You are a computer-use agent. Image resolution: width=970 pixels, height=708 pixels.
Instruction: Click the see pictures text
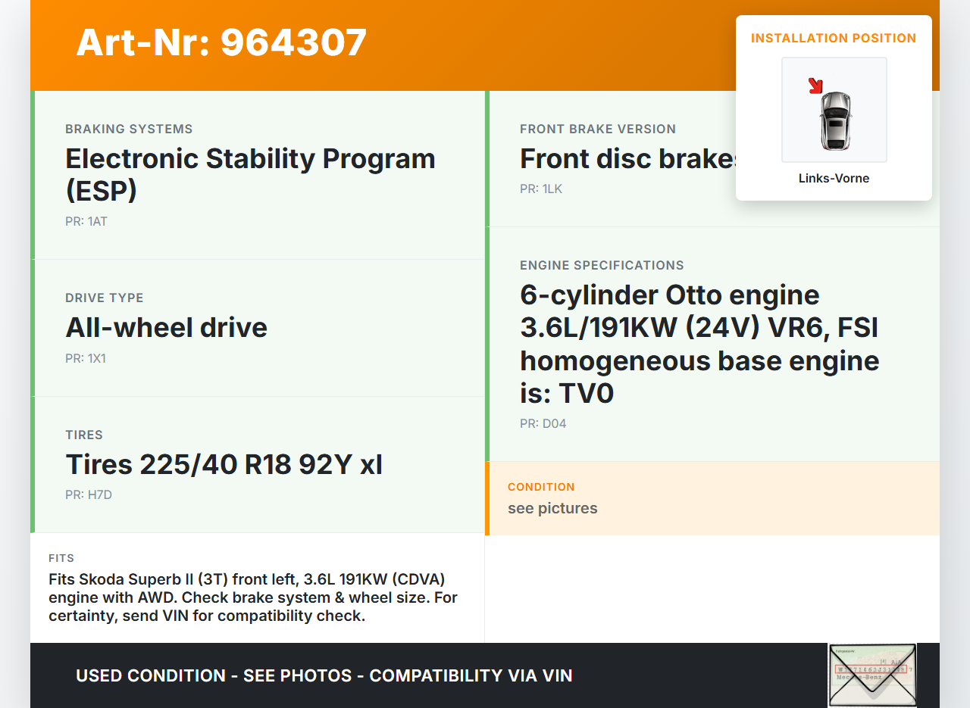point(552,508)
